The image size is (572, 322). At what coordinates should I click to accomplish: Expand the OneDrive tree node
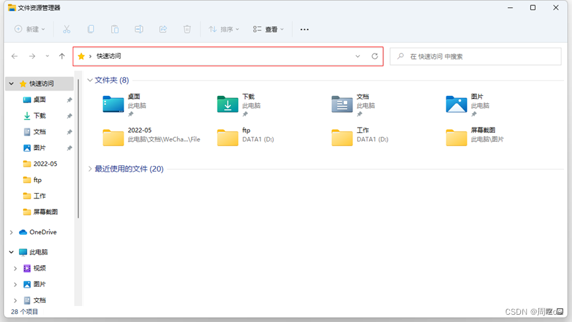coord(11,232)
